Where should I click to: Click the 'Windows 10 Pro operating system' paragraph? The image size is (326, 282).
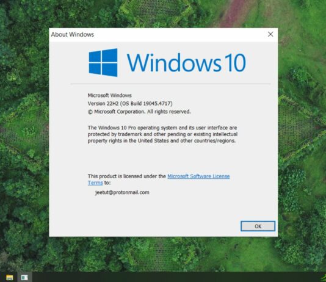click(x=162, y=134)
